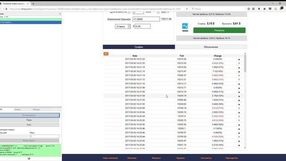Close the binary.com browser tab

[x=28, y=4]
